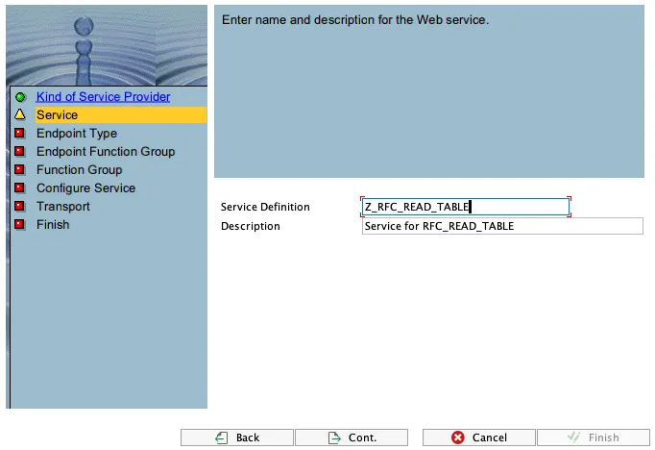This screenshot has width=655, height=450.
Task: Click the greyed-out Finish button
Action: pos(594,437)
